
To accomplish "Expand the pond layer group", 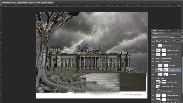I will coord(156,78).
